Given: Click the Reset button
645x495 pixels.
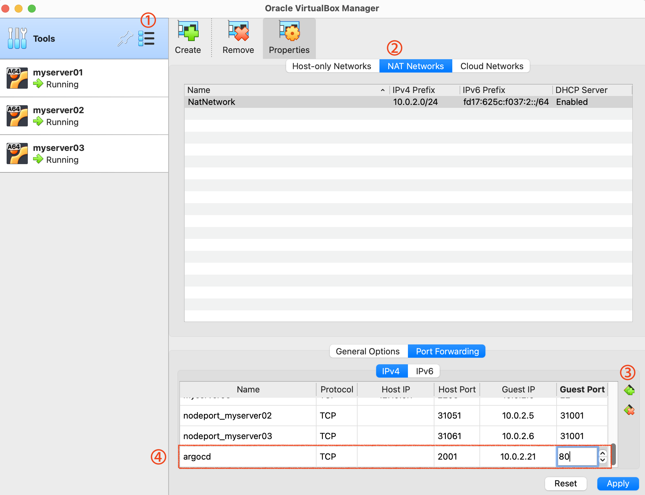Looking at the screenshot, I should point(566,484).
